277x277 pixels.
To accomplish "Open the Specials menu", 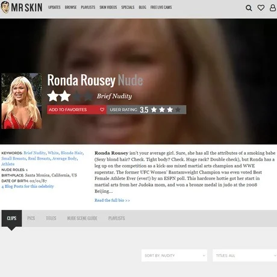I will pos(128,7).
